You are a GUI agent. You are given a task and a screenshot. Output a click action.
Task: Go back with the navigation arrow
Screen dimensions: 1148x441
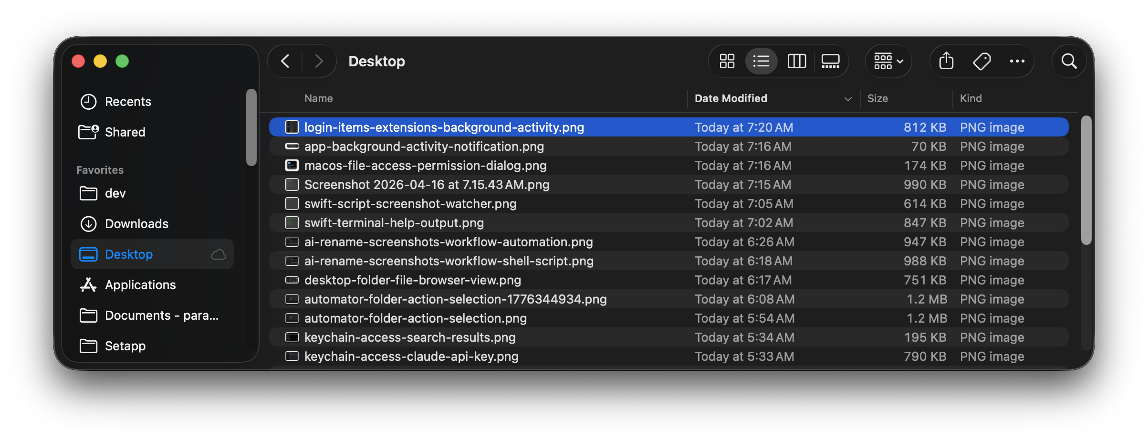(285, 61)
